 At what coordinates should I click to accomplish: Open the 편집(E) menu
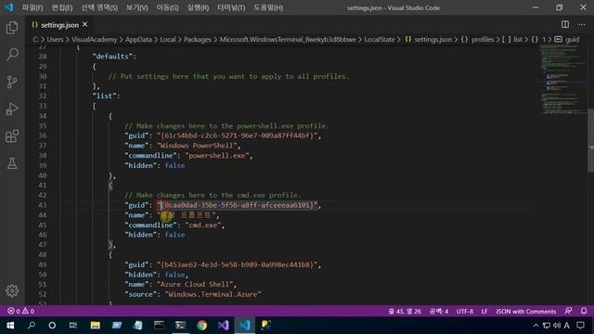click(62, 7)
